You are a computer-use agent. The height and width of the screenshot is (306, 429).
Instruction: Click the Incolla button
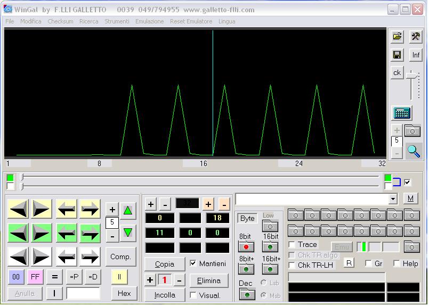tap(165, 295)
